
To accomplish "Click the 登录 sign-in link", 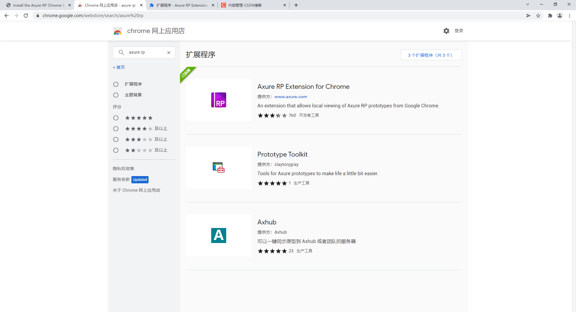I will pos(459,31).
